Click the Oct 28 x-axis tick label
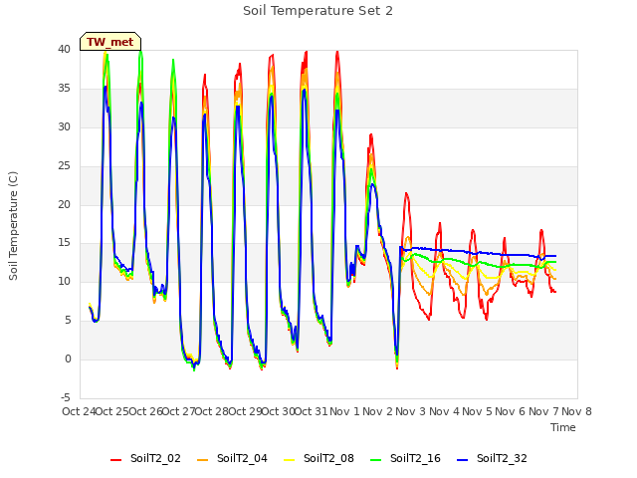Image resolution: width=637 pixels, height=478 pixels. click(212, 411)
